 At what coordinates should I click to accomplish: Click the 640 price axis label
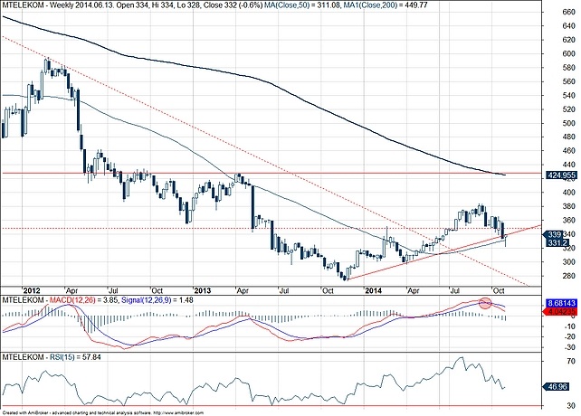pyautogui.click(x=568, y=26)
